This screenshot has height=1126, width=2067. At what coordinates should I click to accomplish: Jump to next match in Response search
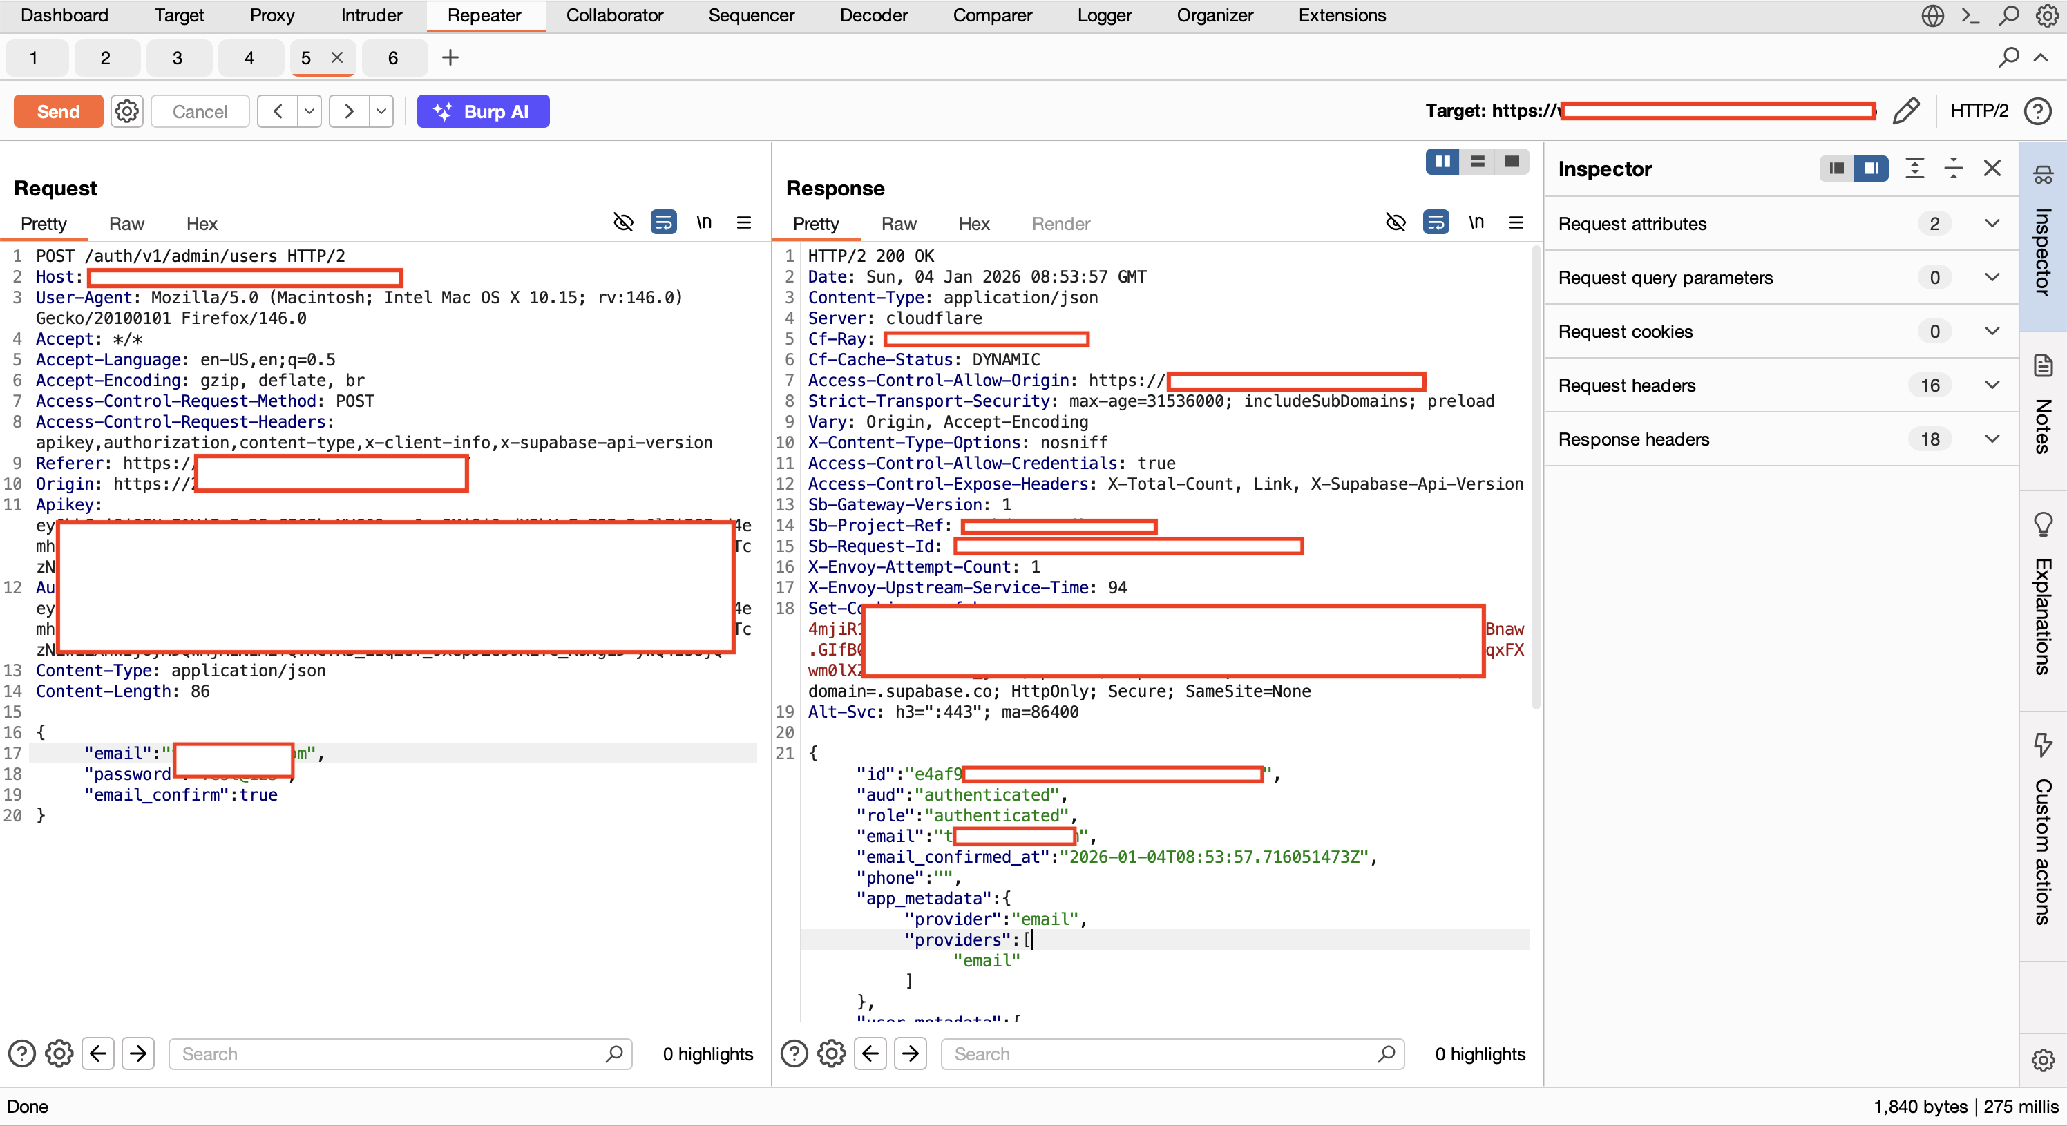coord(911,1053)
